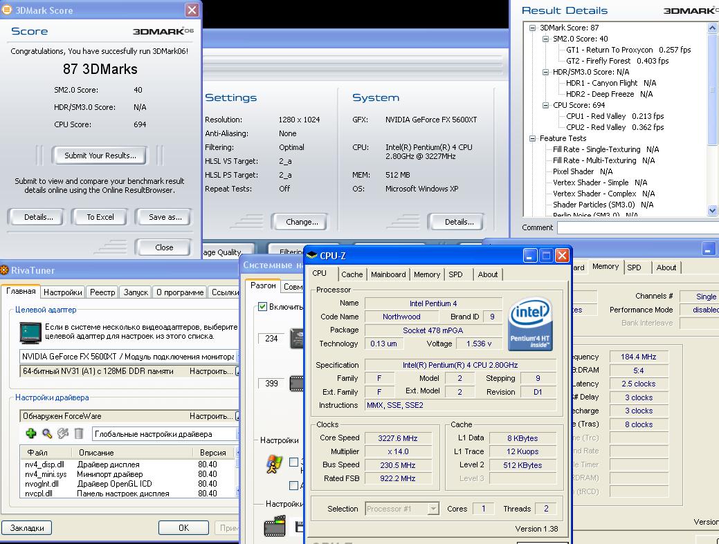719x544 pixels.
Task: Minimize the front CPU-Z window
Action: pyautogui.click(x=530, y=256)
